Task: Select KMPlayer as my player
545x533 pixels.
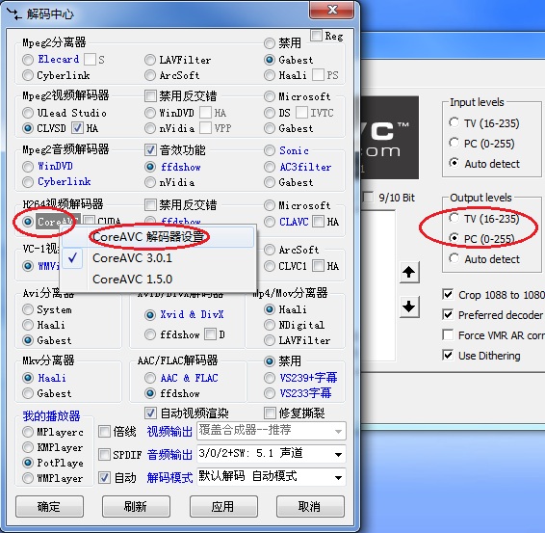Action: tap(28, 447)
